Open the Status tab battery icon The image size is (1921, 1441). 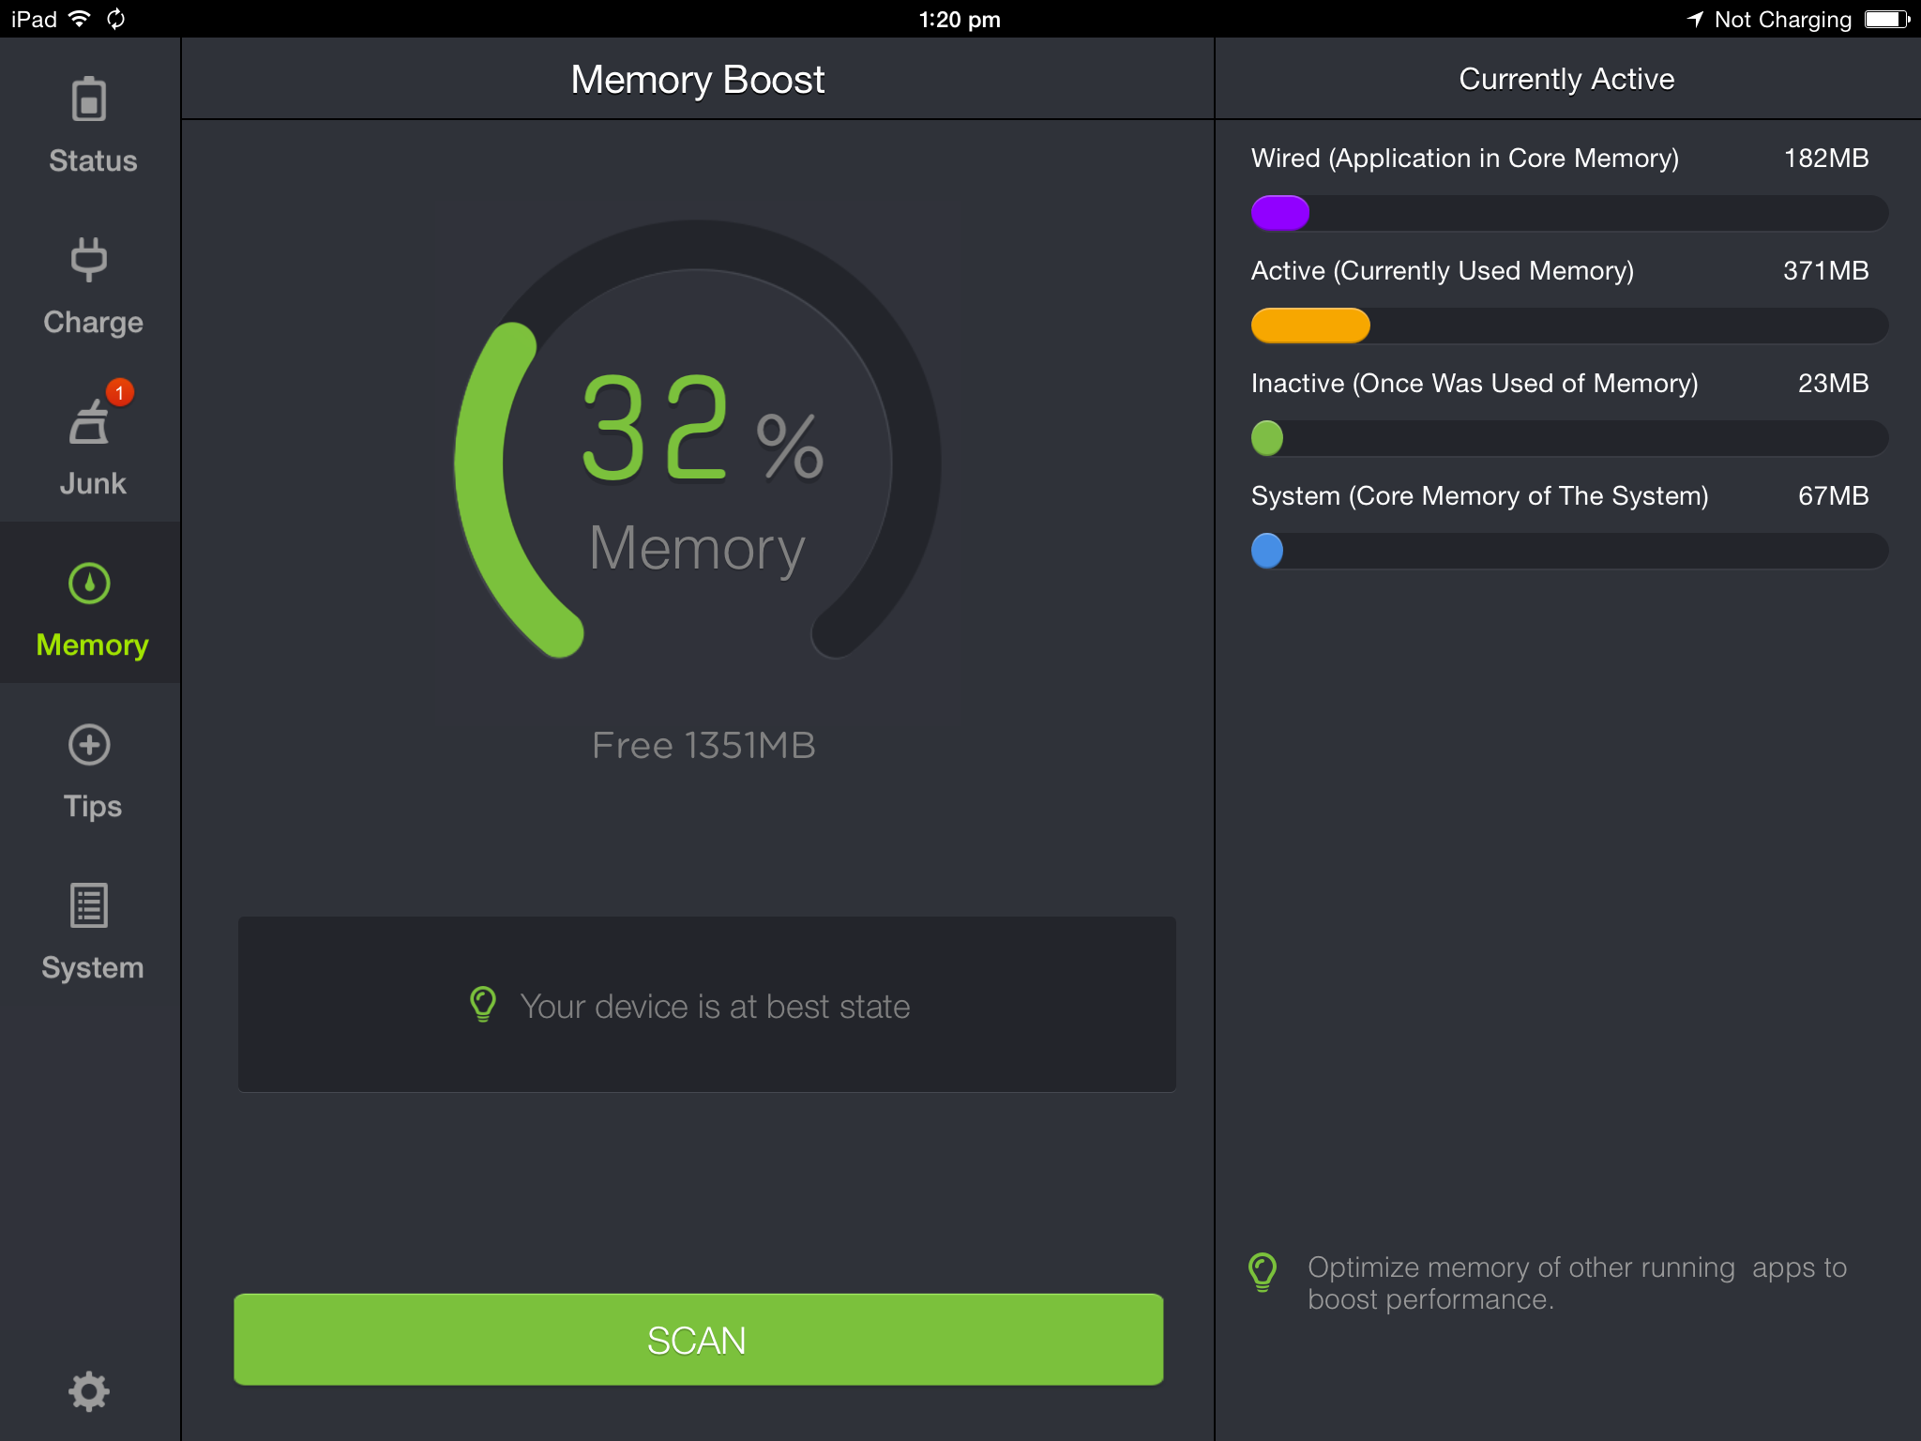tap(89, 99)
